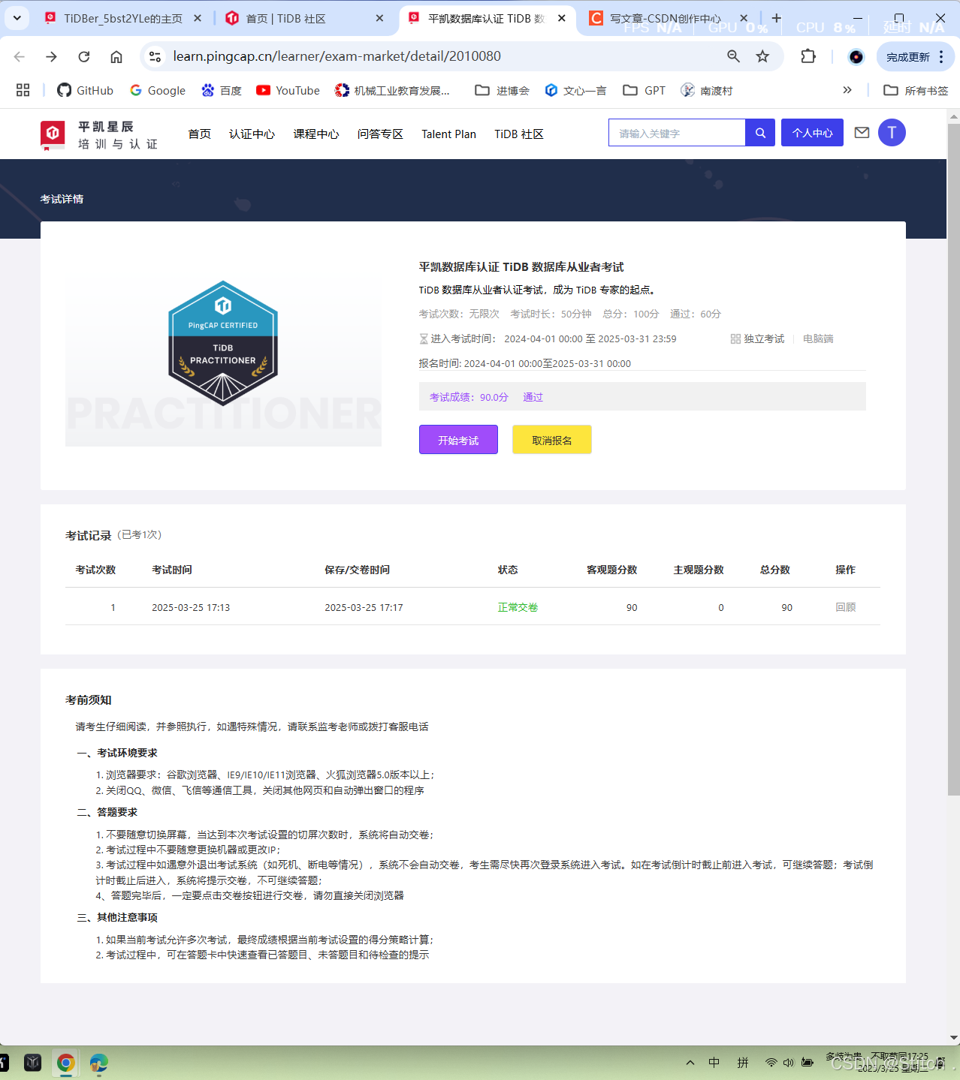
Task: Open the 百度 bookmark
Action: pos(222,90)
